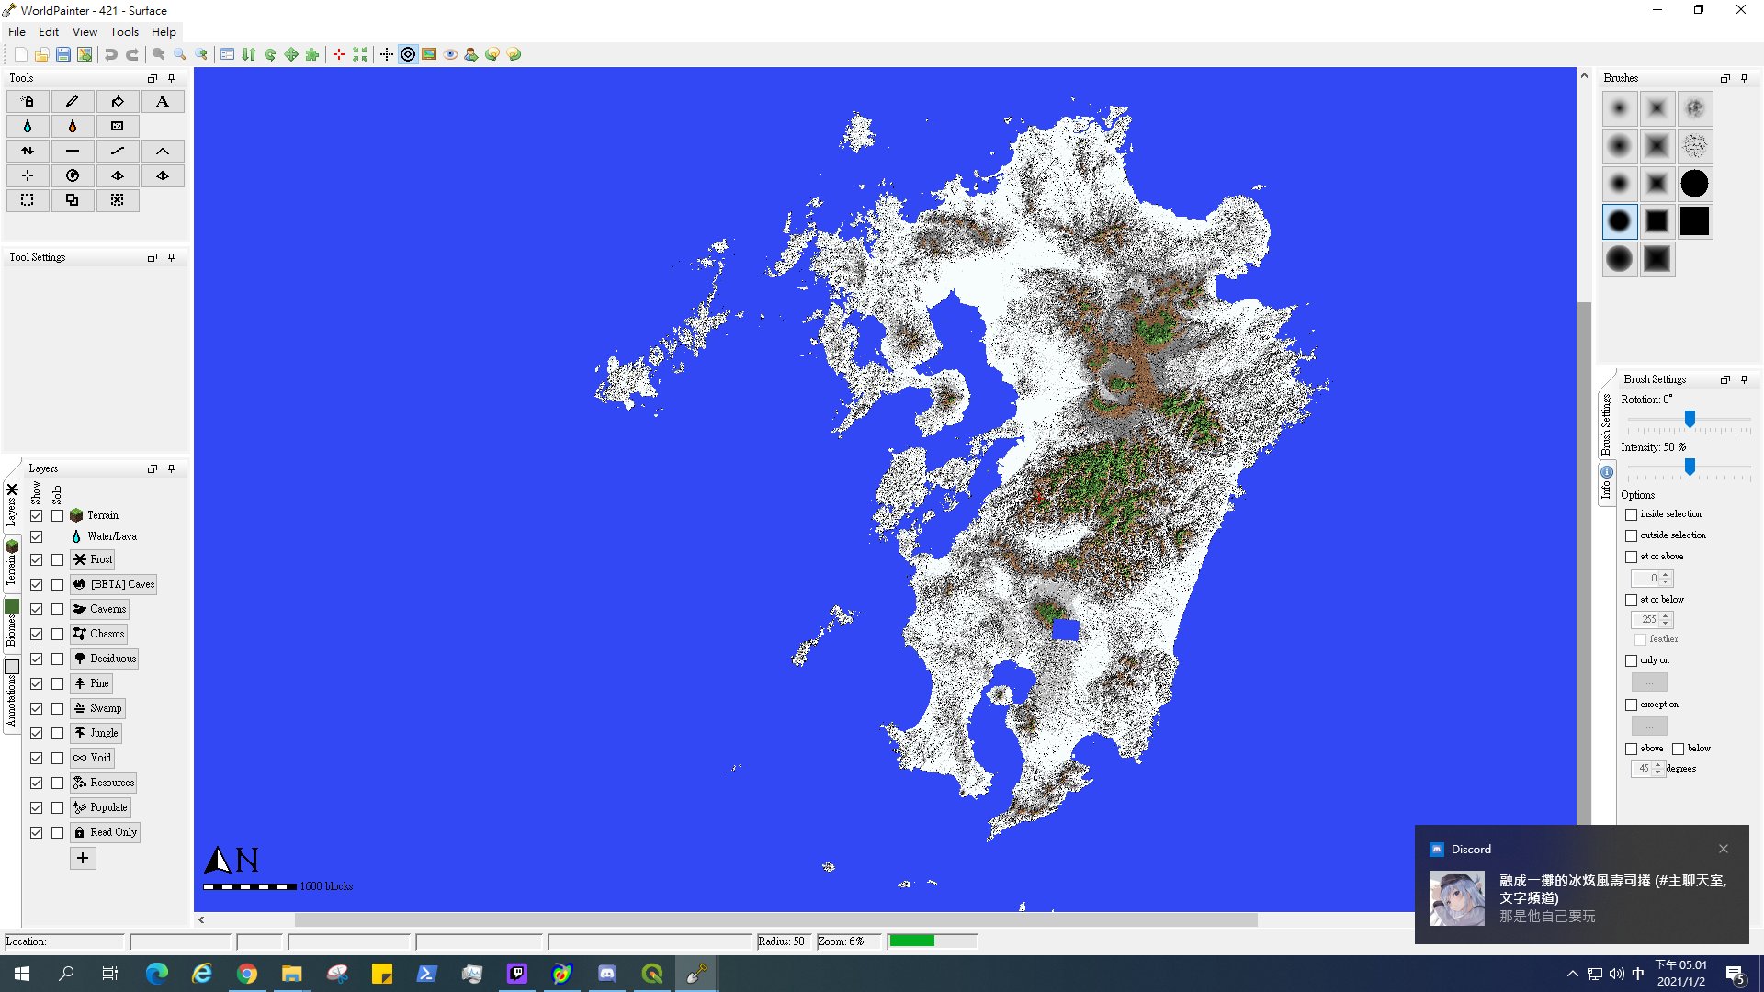Adjust the Rotation slider handle
Screen dimensions: 1764x992
tap(1690, 419)
